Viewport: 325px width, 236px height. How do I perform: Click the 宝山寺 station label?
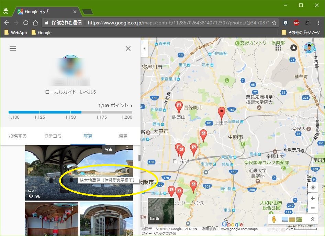click(x=206, y=164)
